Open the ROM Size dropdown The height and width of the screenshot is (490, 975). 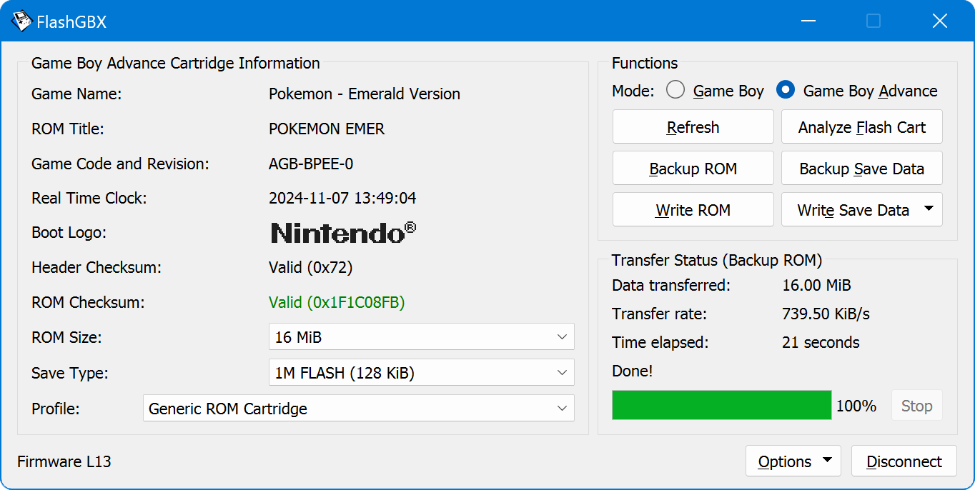[x=422, y=337]
